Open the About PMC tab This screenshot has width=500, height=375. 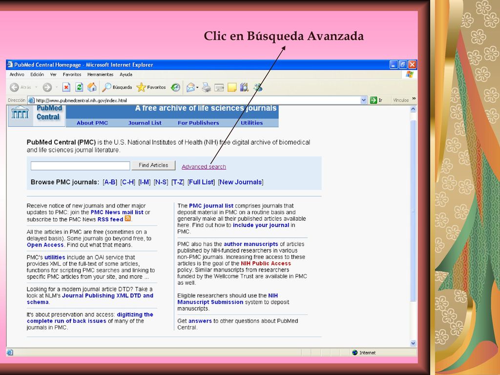[92, 123]
